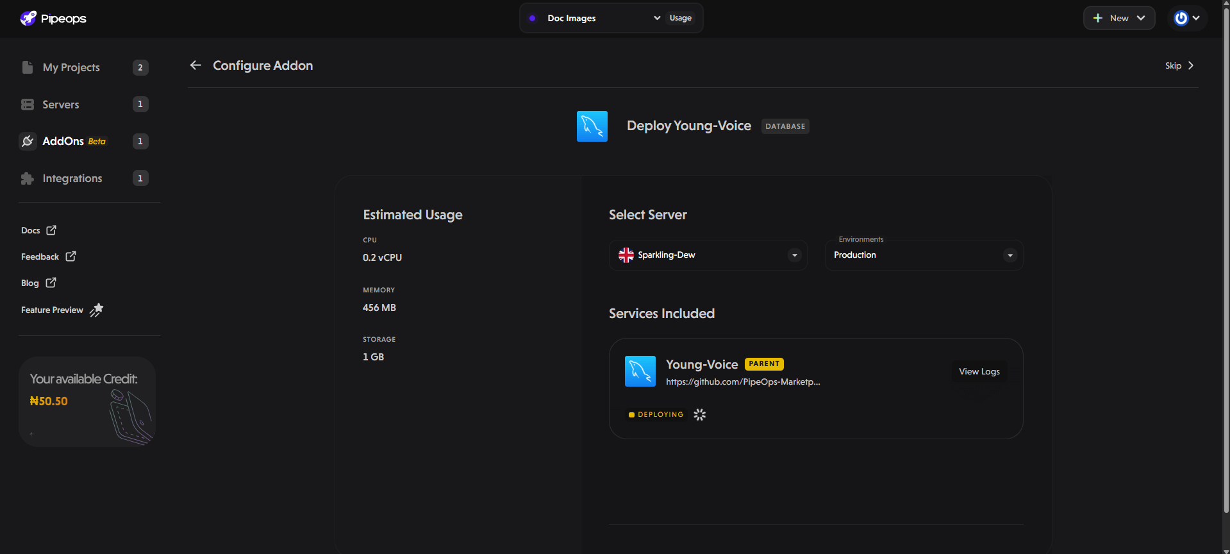
Task: Click the Skip link
Action: (1173, 65)
